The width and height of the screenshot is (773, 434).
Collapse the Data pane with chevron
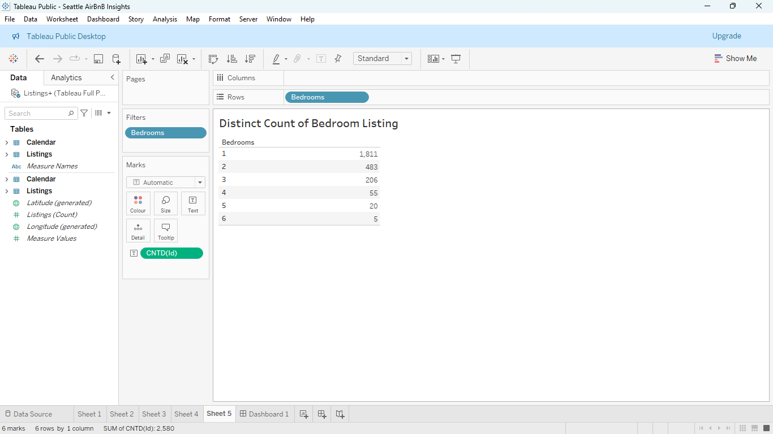coord(113,77)
